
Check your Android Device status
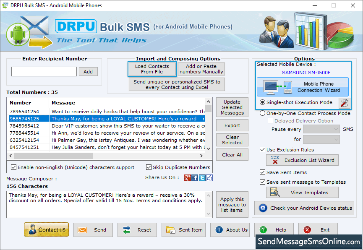(304, 208)
